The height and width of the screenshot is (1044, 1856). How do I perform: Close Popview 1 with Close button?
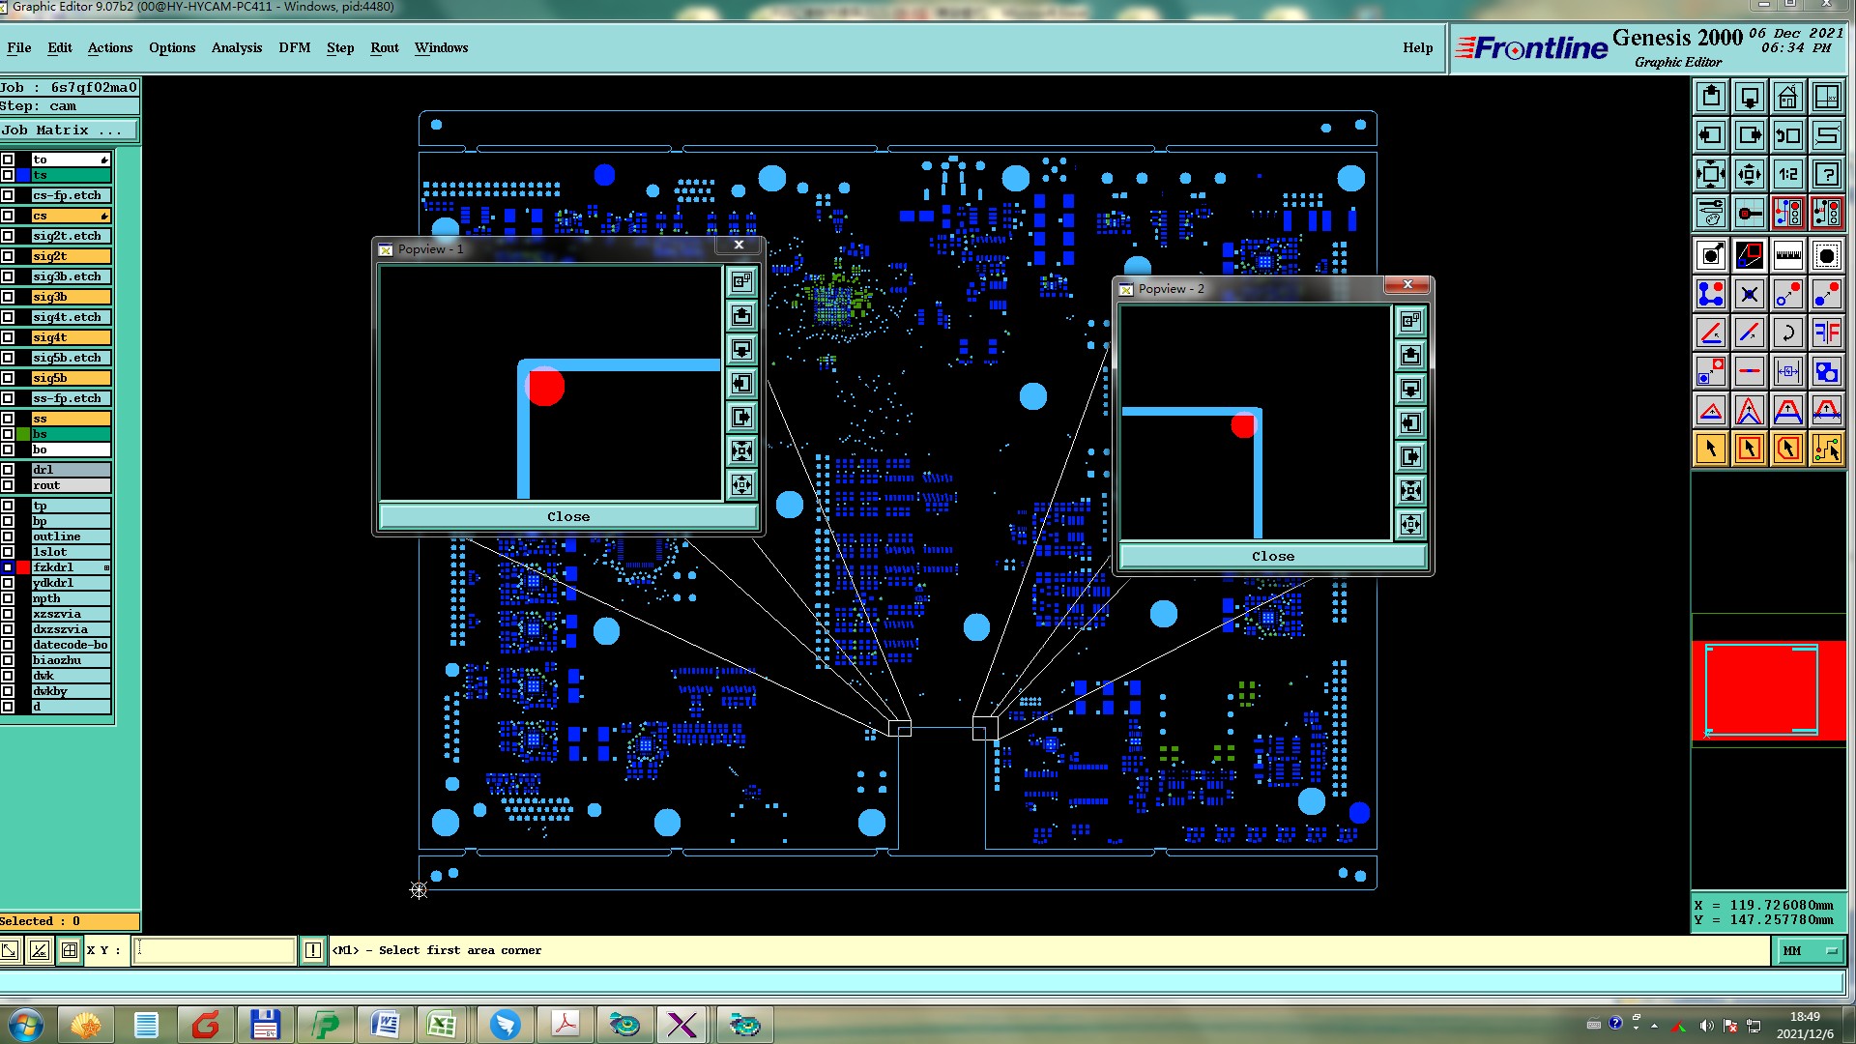pyautogui.click(x=567, y=516)
